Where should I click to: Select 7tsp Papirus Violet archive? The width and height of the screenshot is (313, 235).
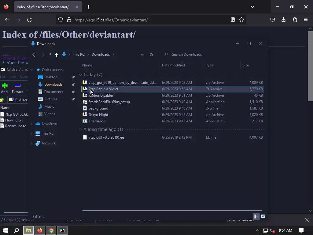click(173, 89)
